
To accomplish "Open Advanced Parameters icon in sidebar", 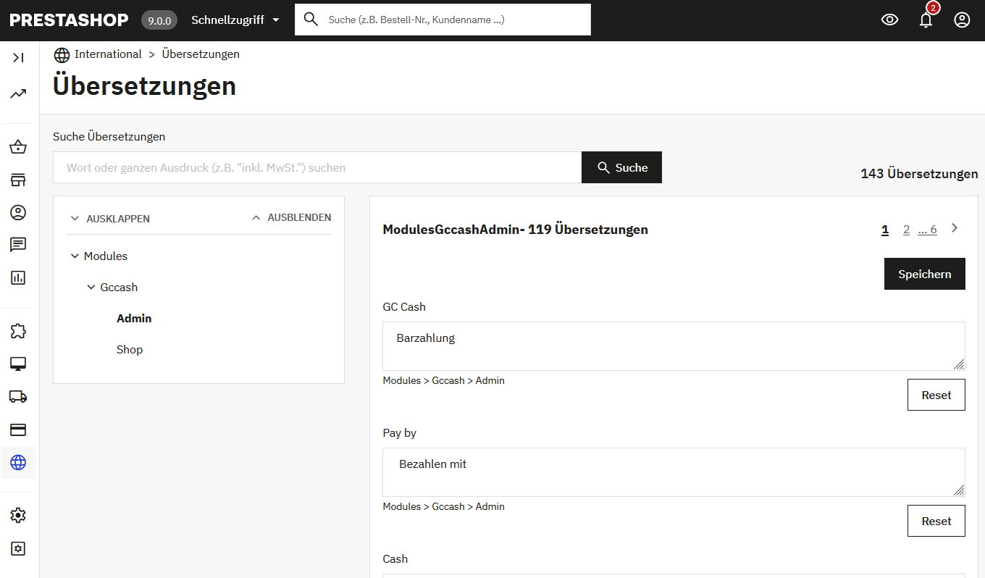I will point(18,548).
